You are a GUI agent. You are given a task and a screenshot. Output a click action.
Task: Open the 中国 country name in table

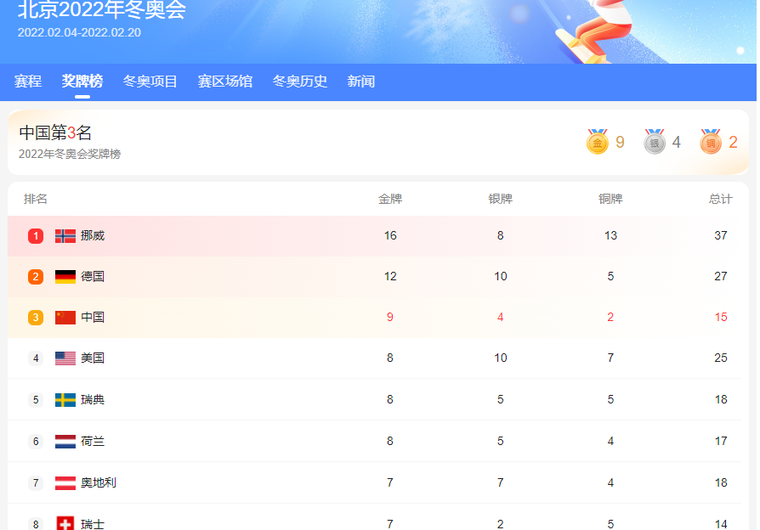tap(93, 317)
